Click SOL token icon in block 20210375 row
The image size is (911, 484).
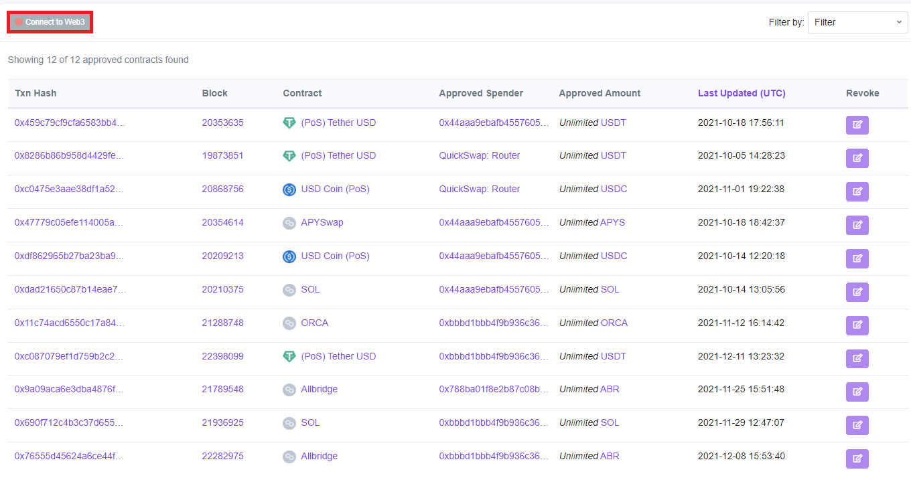pos(289,290)
